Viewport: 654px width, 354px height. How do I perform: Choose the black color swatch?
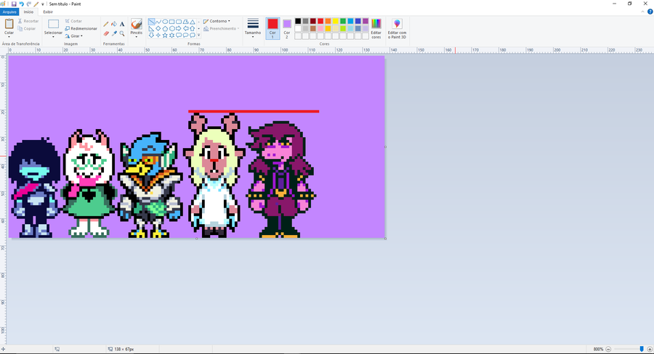298,21
